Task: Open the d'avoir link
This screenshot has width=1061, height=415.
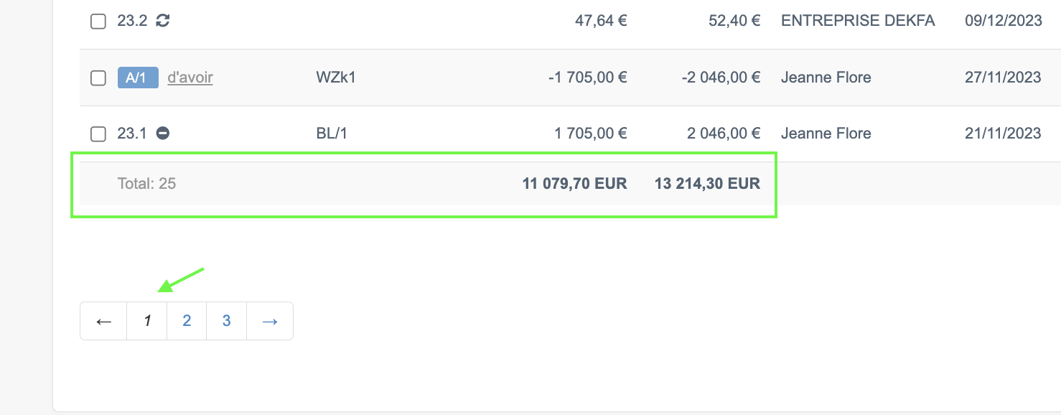Action: pos(190,78)
